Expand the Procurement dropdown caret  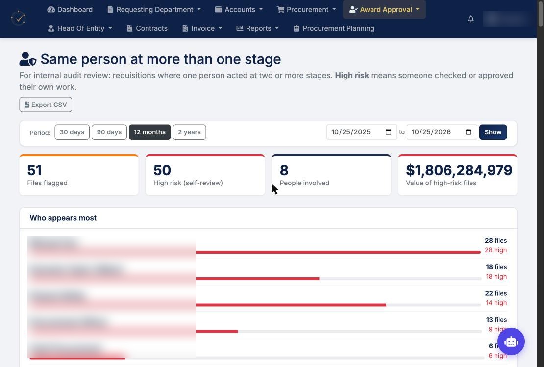pos(334,9)
